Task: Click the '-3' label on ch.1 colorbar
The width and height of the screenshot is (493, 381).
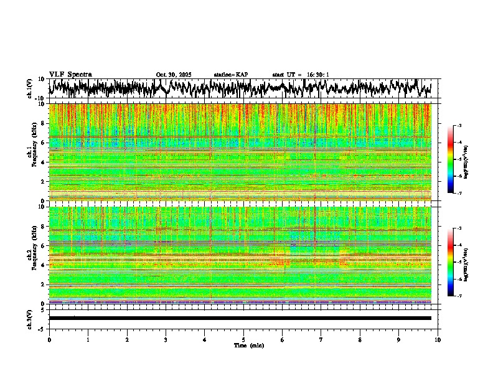Action: [x=459, y=125]
